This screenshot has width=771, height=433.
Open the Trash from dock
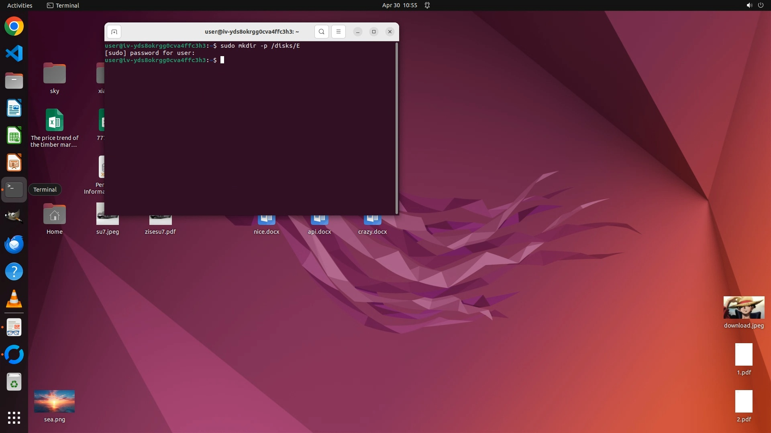pos(14,382)
